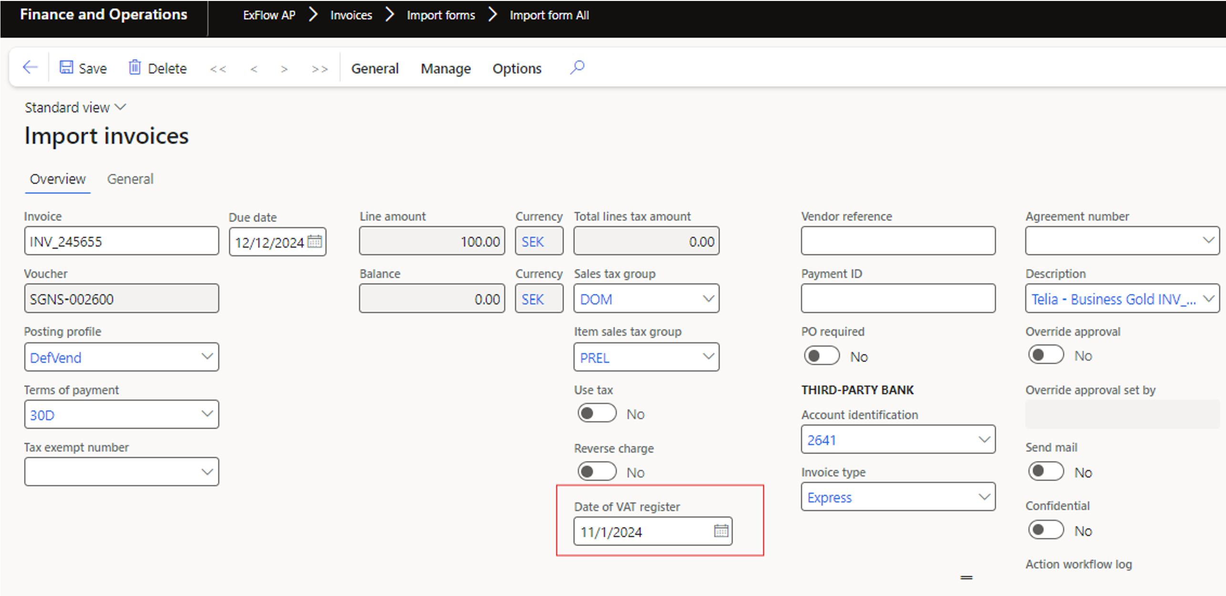
Task: Click the Line amount field 100.00
Action: pyautogui.click(x=432, y=241)
